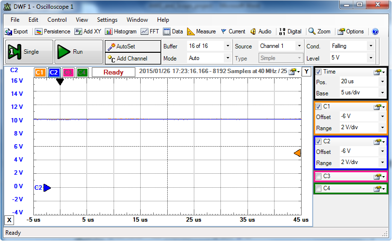This screenshot has width=392, height=241.
Task: Start a Single acquisition
Action: pyautogui.click(x=29, y=52)
